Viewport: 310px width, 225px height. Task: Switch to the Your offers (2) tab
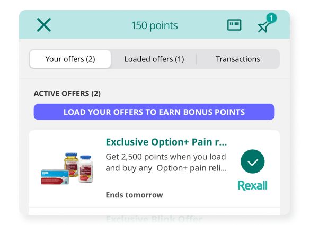tap(70, 59)
